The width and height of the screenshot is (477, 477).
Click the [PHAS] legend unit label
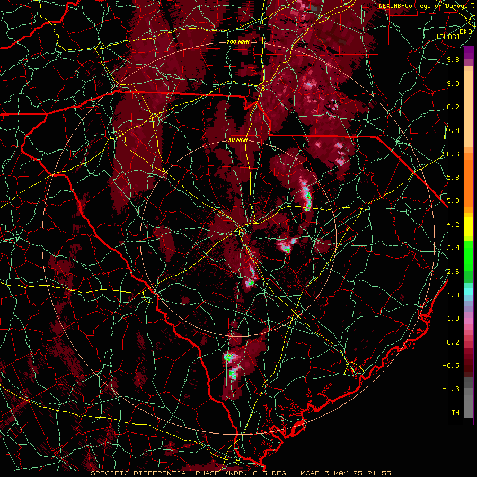[x=448, y=37]
